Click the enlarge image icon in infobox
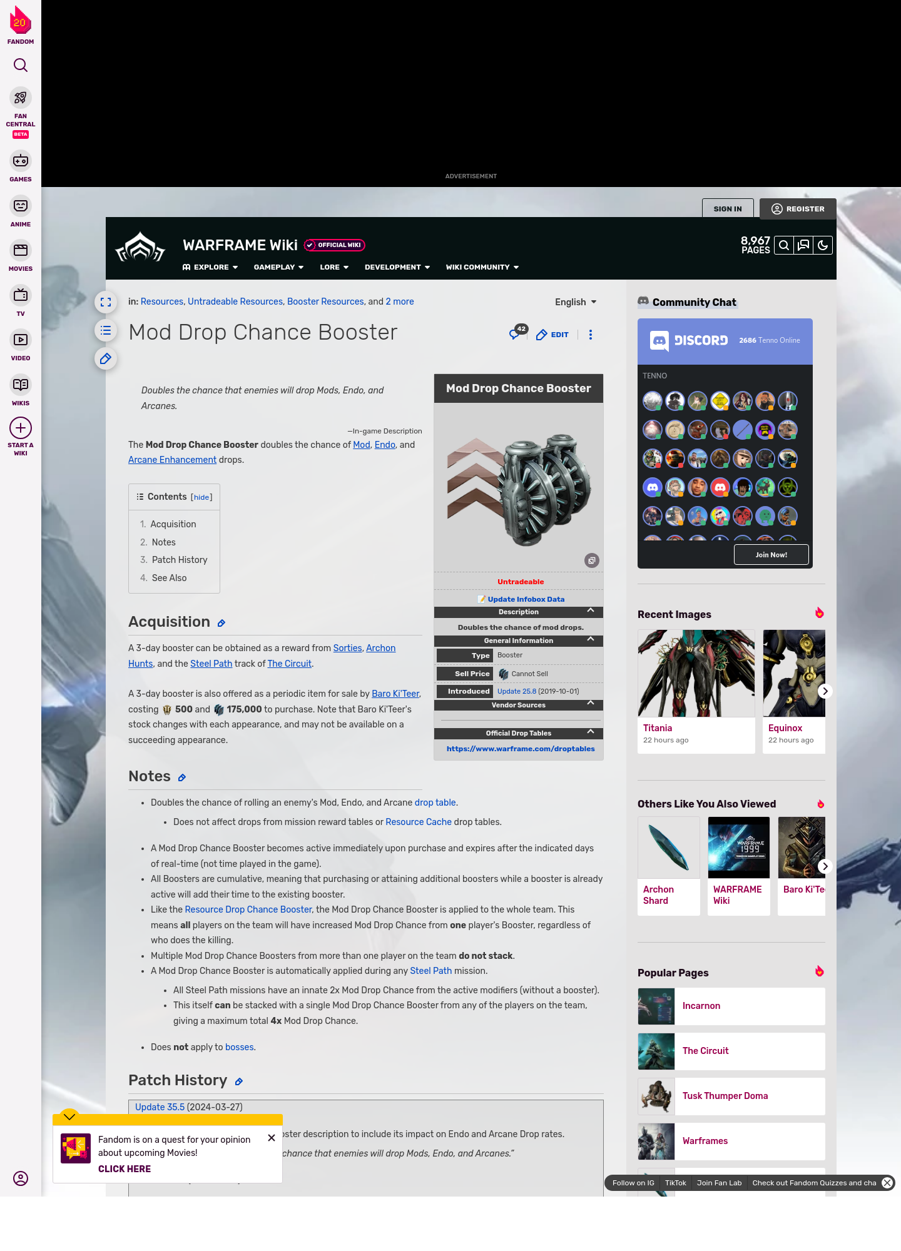Image resolution: width=901 pixels, height=1251 pixels. point(592,560)
